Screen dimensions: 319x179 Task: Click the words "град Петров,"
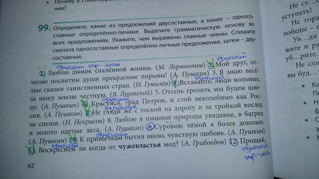pyautogui.click(x=145, y=101)
